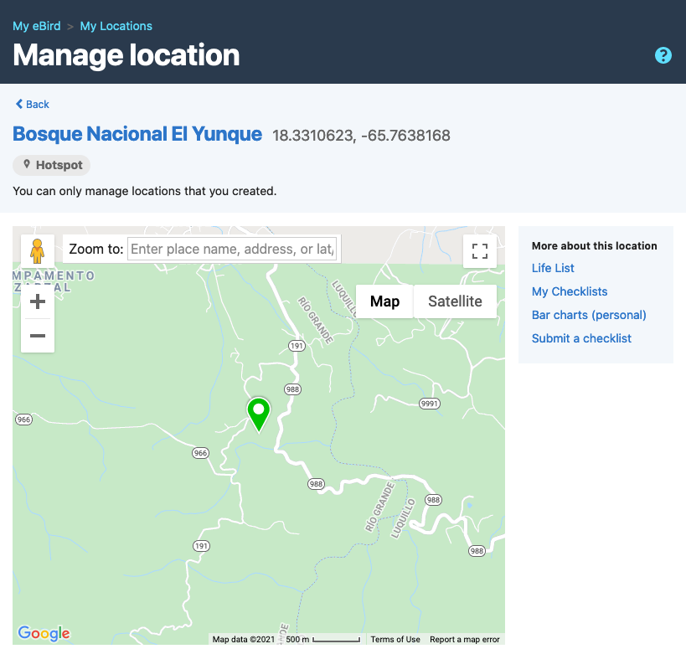Viewport: 686px width, 654px height.
Task: Toggle fullscreen map view
Action: coord(479,251)
